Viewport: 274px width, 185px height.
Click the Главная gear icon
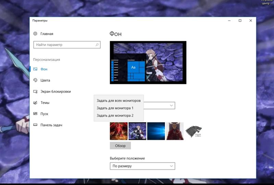coord(35,34)
